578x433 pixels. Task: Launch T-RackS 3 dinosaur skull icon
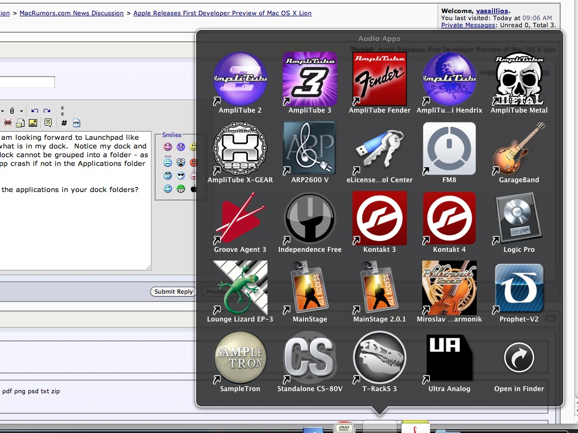(x=379, y=357)
